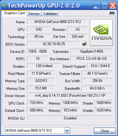Viewport: 118px width, 136px height.
Task: Click the Memory Type label
Action: [x=15, y=81]
